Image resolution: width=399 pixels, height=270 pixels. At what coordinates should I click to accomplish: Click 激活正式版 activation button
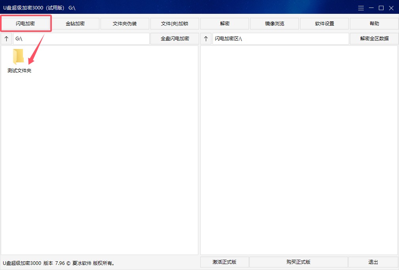224,262
